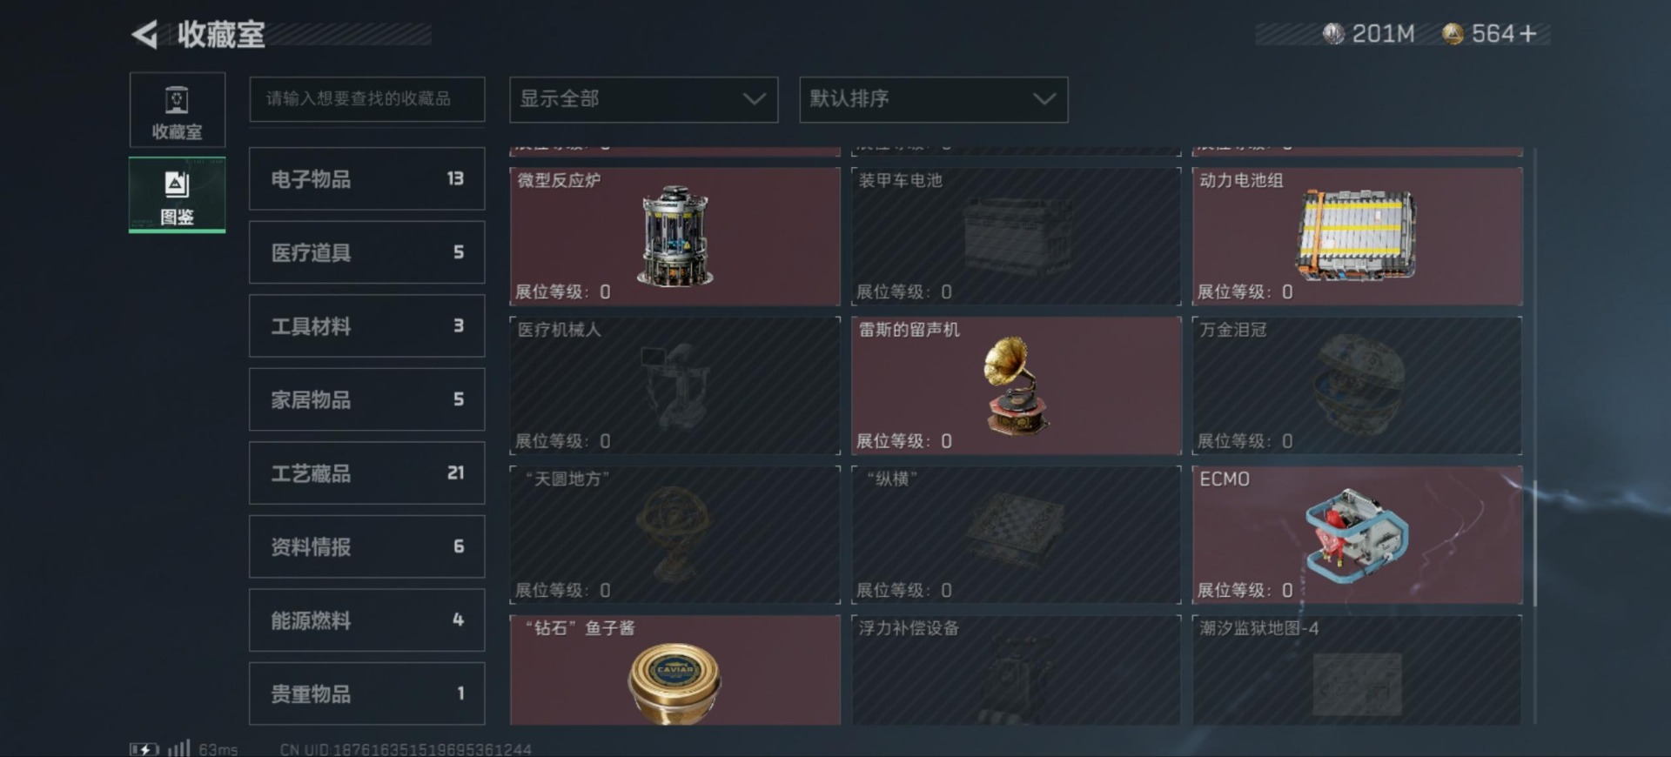
Task: Select the "钻石"鱼子酱 caviar item
Action: pyautogui.click(x=674, y=670)
